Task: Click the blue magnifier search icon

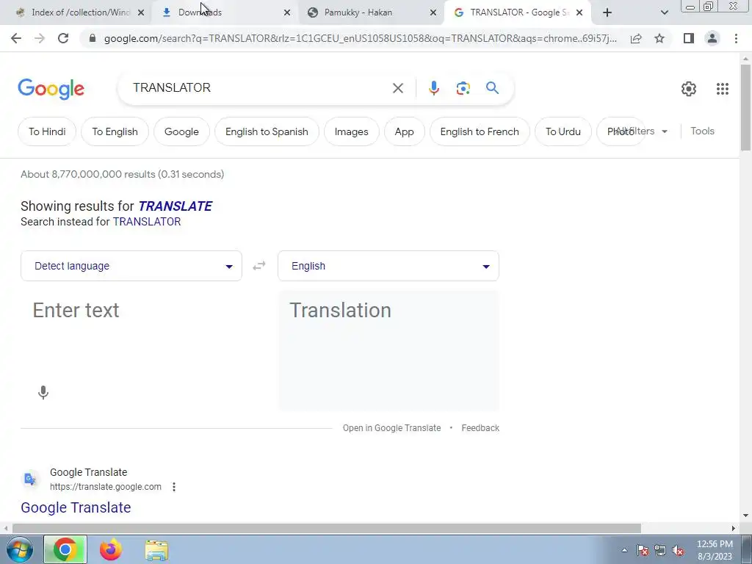Action: [x=492, y=88]
